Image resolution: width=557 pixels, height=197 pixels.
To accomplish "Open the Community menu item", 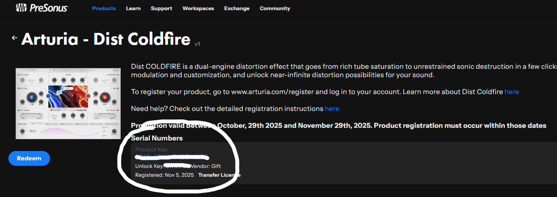I will point(275,8).
